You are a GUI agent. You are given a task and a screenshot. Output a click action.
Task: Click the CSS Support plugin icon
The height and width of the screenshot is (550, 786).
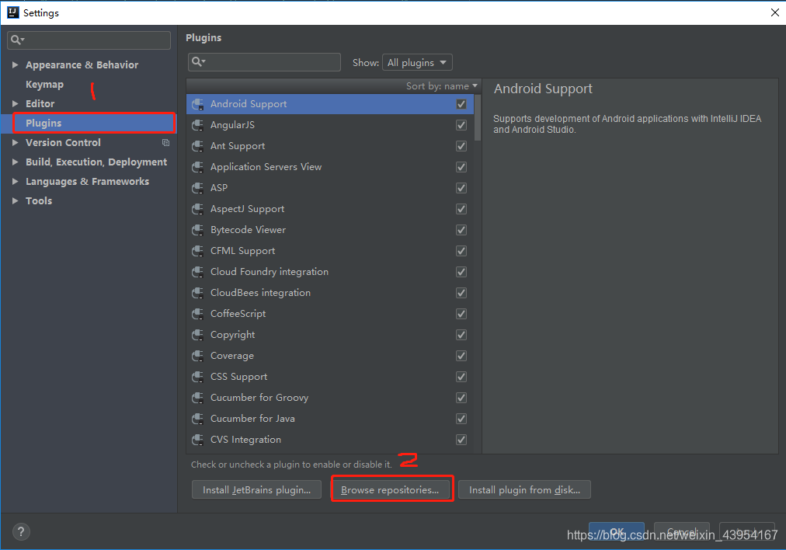coord(198,377)
